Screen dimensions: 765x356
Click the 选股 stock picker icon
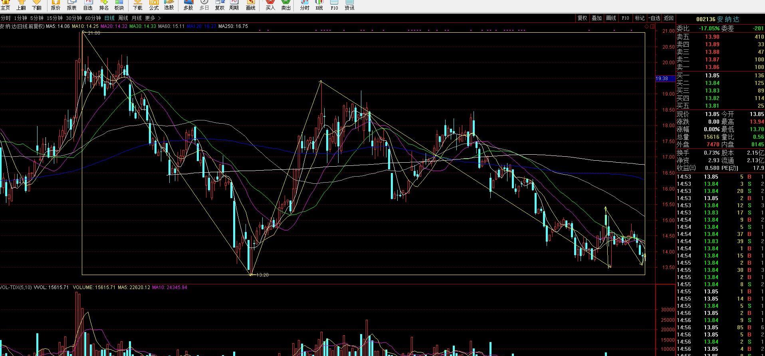[169, 5]
